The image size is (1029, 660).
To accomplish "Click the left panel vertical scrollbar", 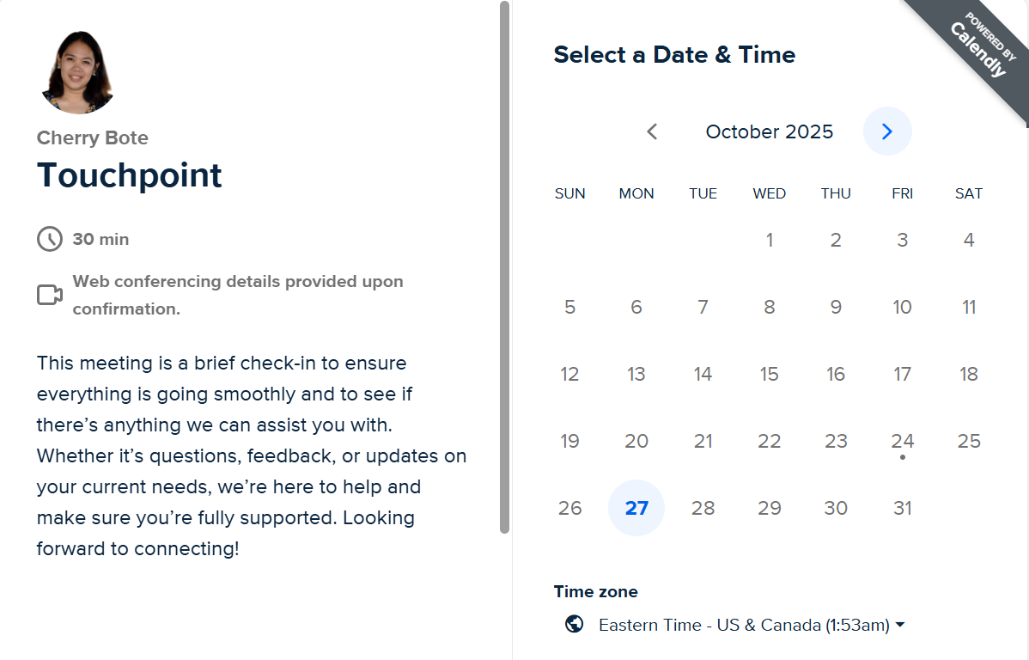I will pyautogui.click(x=504, y=266).
